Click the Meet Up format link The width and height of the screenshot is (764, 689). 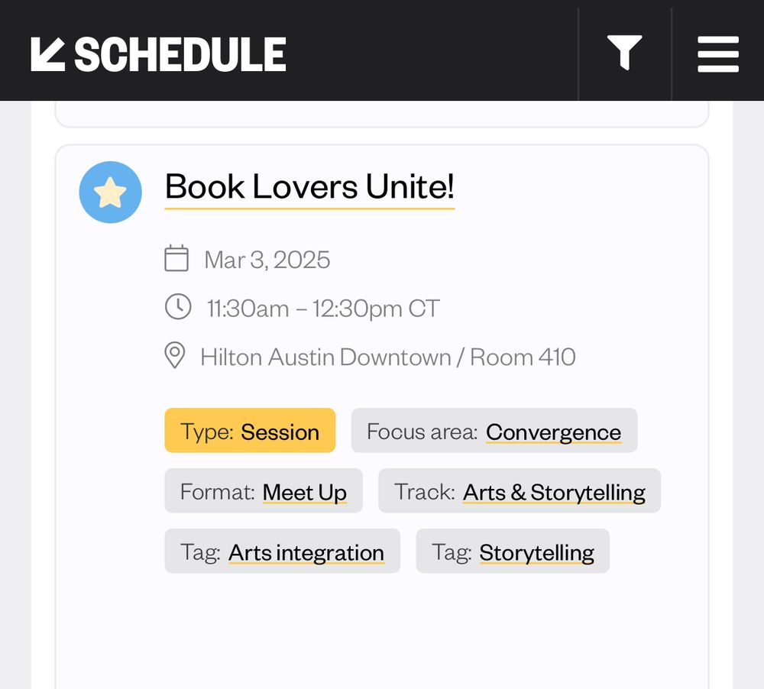coord(305,493)
